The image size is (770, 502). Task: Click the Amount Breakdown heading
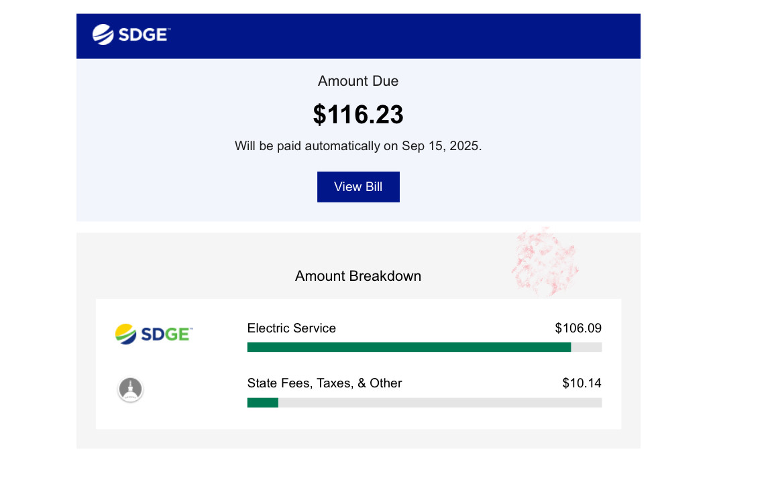[x=358, y=275]
